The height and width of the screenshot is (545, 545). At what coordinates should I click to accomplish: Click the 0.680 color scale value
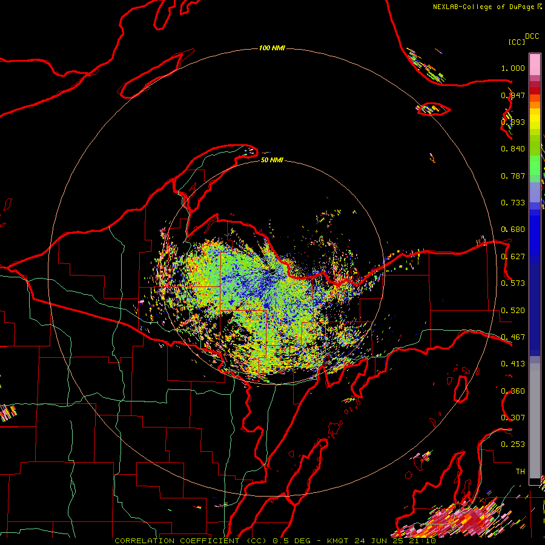tap(513, 230)
